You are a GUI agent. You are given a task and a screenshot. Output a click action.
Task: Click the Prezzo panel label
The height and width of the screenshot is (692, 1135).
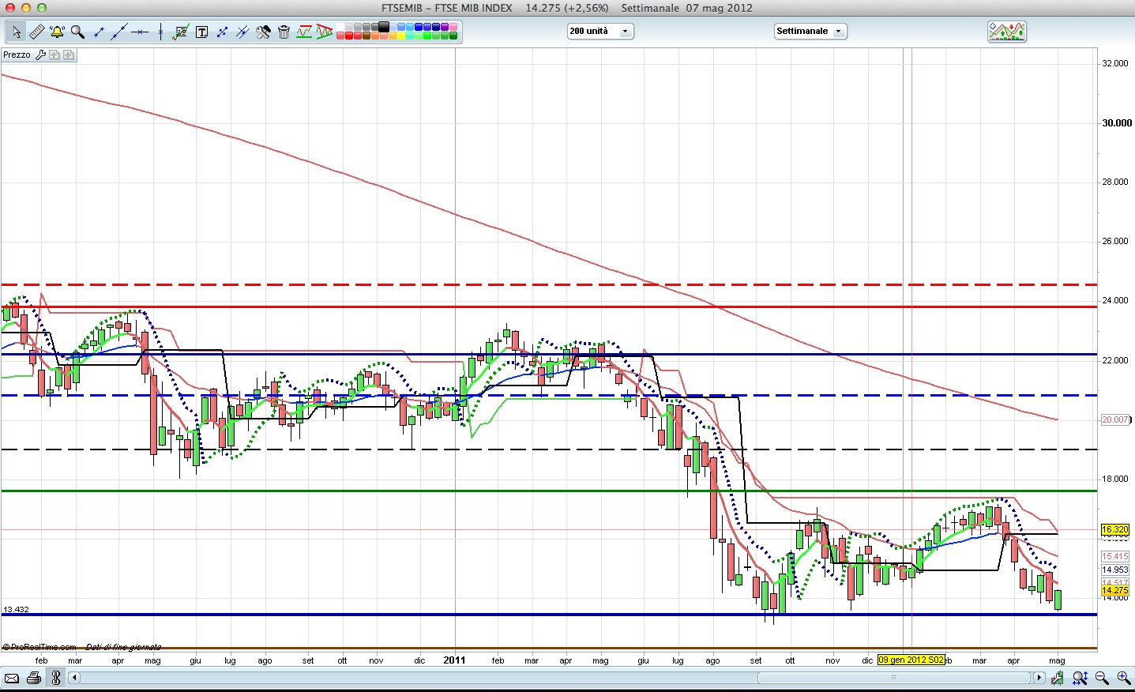(17, 55)
